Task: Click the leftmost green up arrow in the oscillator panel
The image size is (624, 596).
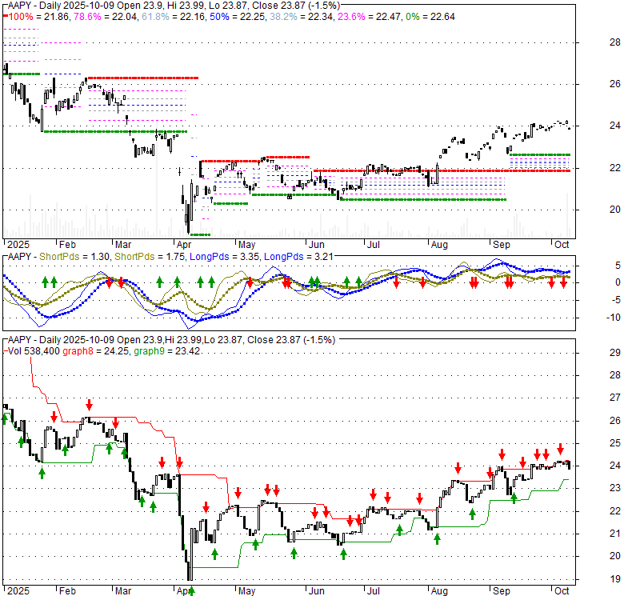Action: click(46, 282)
